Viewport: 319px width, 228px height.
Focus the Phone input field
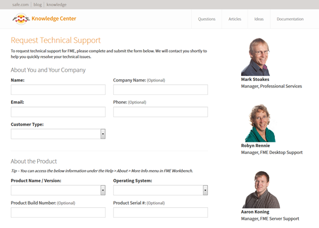[161, 112]
